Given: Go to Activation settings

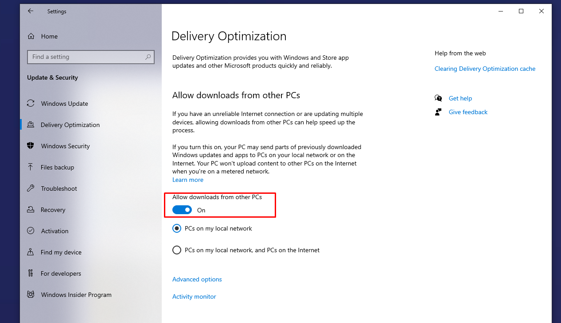Looking at the screenshot, I should (x=54, y=231).
